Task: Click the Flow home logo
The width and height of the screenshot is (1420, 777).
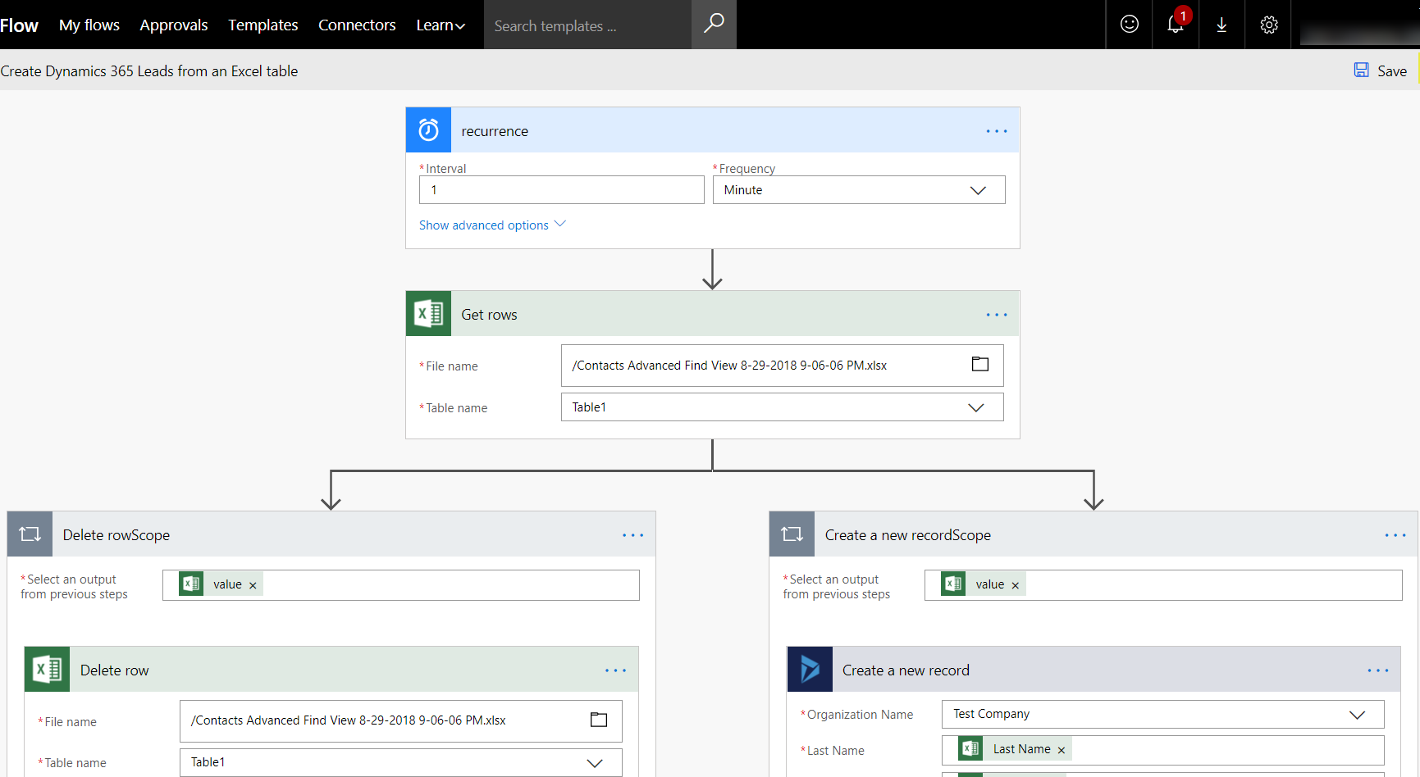Action: (19, 25)
